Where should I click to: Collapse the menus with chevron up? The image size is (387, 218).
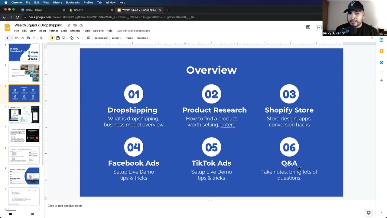(372, 38)
